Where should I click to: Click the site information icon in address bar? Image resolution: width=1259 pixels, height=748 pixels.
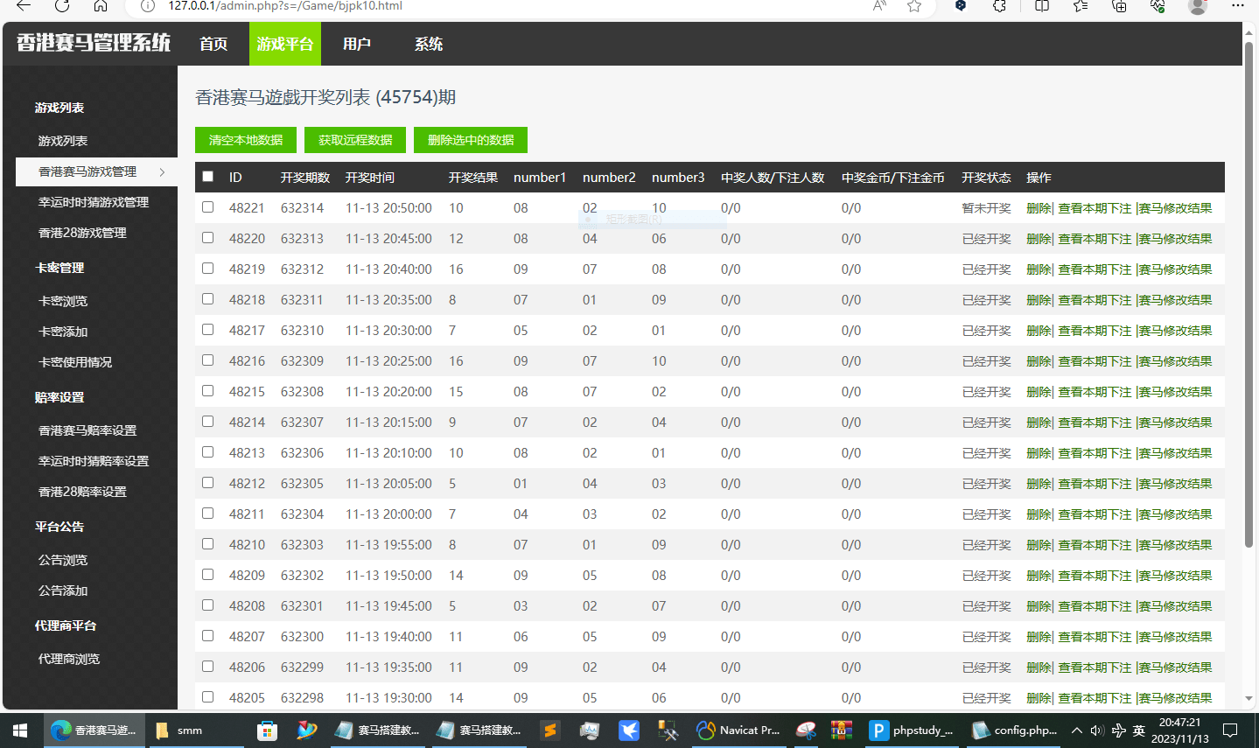pos(148,5)
